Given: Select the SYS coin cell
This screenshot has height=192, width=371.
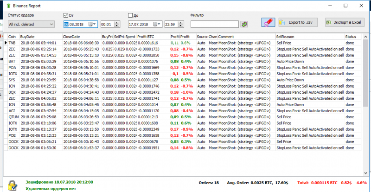Looking at the screenshot, I should [13, 80].
